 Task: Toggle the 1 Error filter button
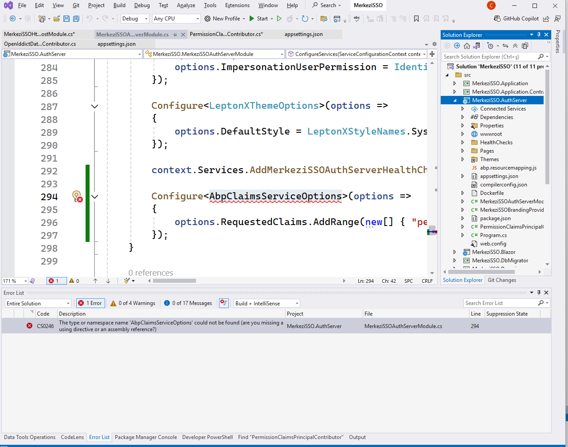coord(90,303)
